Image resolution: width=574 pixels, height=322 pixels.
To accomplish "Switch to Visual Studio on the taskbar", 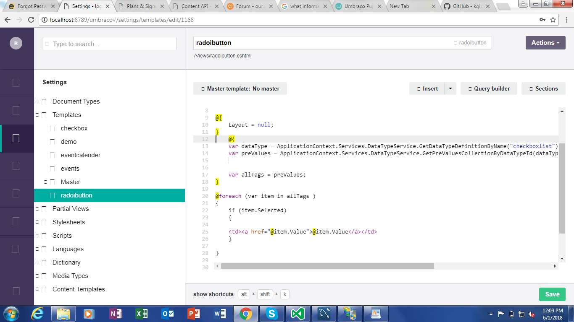I will (298, 314).
